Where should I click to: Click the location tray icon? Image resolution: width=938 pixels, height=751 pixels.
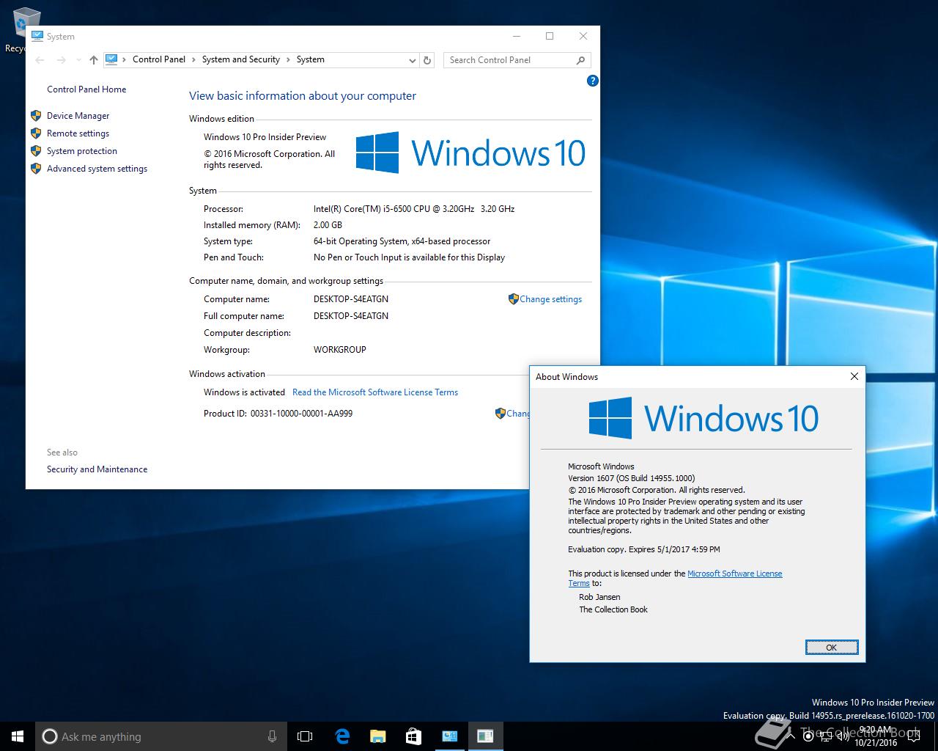click(x=808, y=736)
